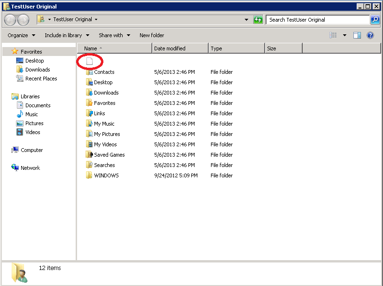Image resolution: width=383 pixels, height=286 pixels.
Task: Select the My Music folder icon
Action: point(90,123)
